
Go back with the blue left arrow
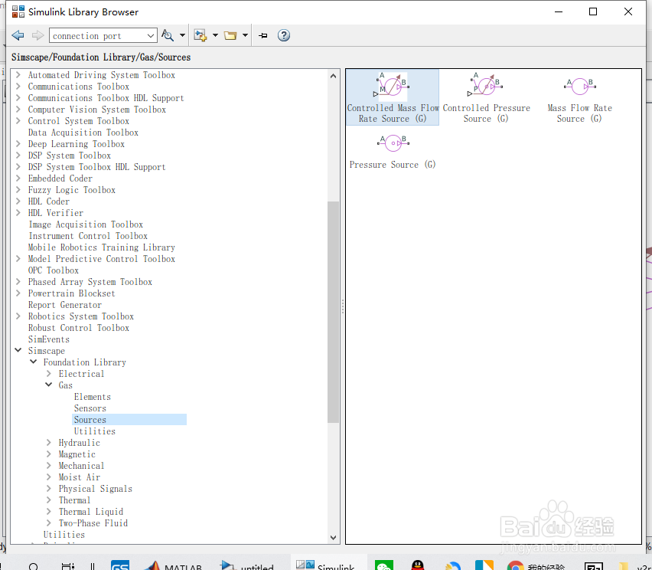18,35
